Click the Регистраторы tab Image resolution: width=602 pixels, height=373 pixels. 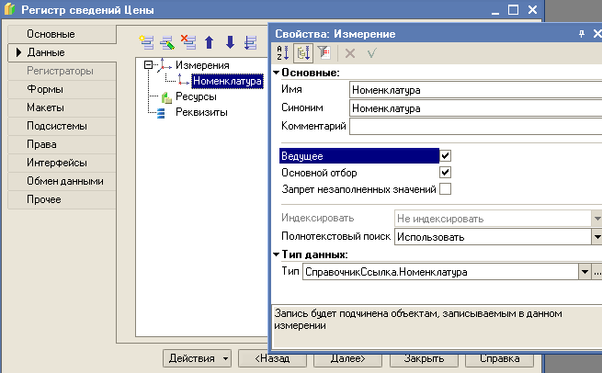pos(62,71)
